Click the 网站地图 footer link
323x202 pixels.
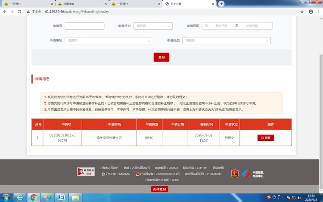tap(219, 168)
